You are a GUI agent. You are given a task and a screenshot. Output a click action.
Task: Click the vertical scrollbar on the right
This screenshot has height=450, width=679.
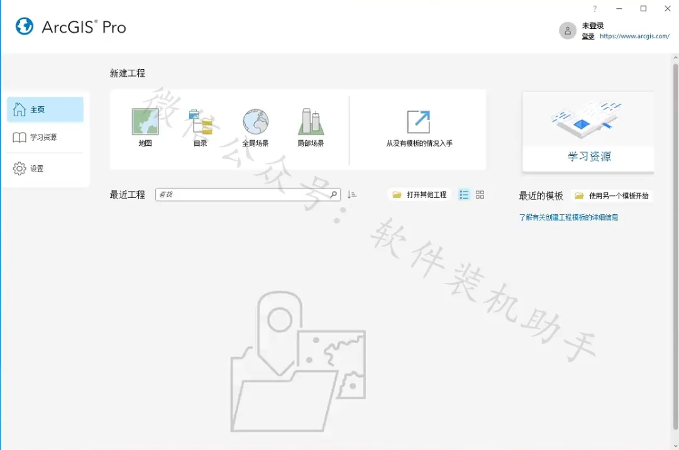(675, 246)
